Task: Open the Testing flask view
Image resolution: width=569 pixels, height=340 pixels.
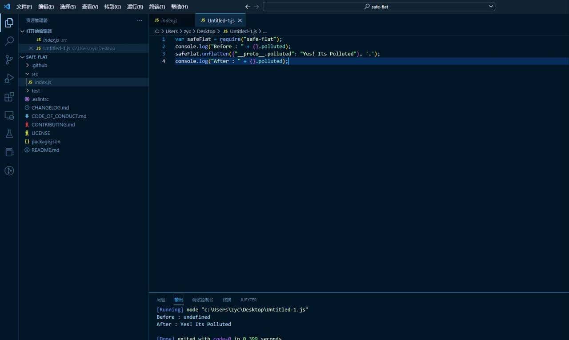Action: point(9,133)
